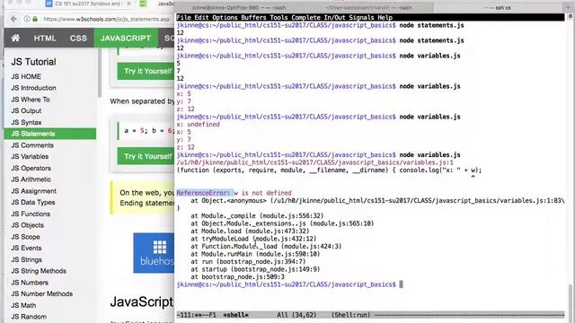Click the green padlock icon
Screen dimensions: 575x323
[x=35, y=19]
